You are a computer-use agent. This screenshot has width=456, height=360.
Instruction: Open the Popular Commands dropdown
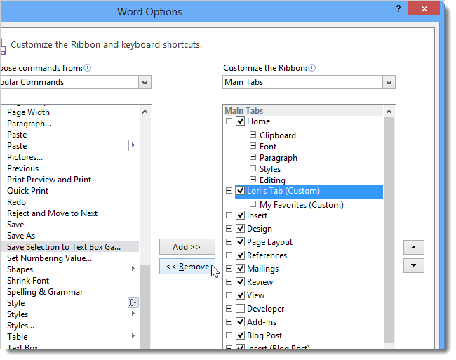coord(145,82)
